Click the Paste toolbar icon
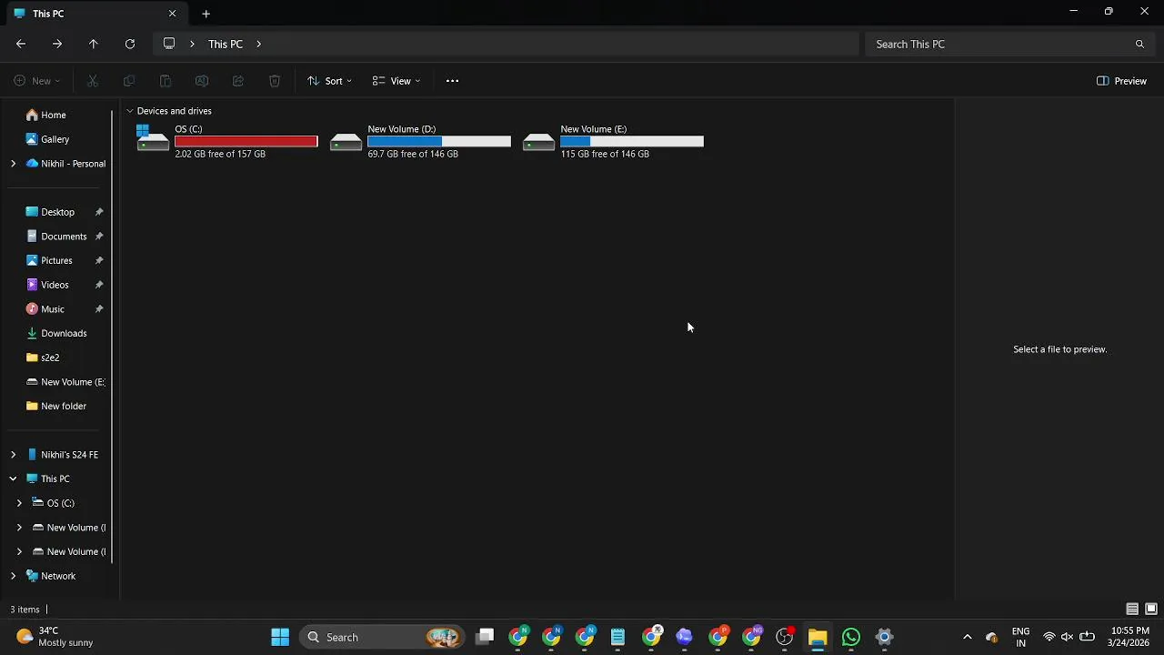This screenshot has height=655, width=1164. (x=166, y=81)
